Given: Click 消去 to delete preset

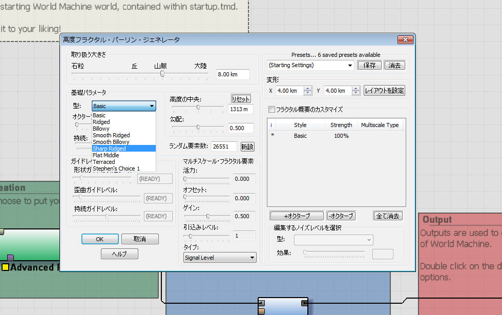Looking at the screenshot, I should coord(394,66).
